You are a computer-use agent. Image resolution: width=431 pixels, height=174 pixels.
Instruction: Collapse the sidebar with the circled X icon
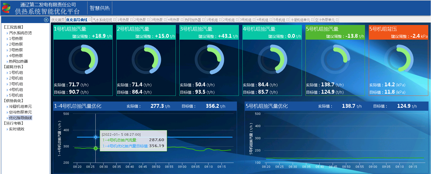[x=46, y=20]
